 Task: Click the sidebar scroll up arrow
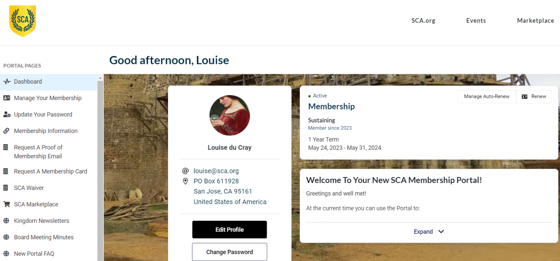100,78
